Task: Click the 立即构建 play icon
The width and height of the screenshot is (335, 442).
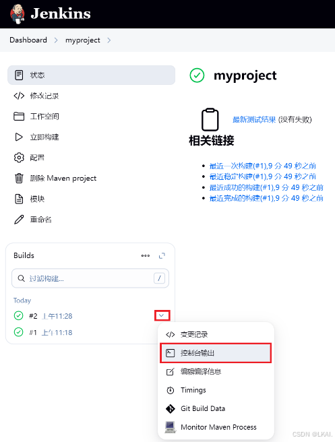Action: [19, 137]
